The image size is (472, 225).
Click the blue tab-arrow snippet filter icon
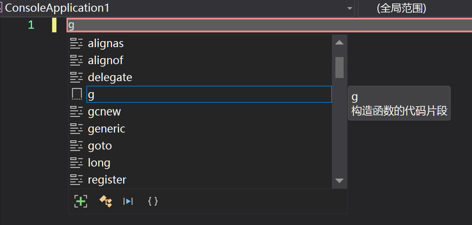pyautogui.click(x=128, y=201)
